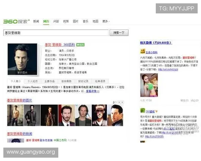
Task: Switch to the 视频 search category
Action: click(66, 21)
